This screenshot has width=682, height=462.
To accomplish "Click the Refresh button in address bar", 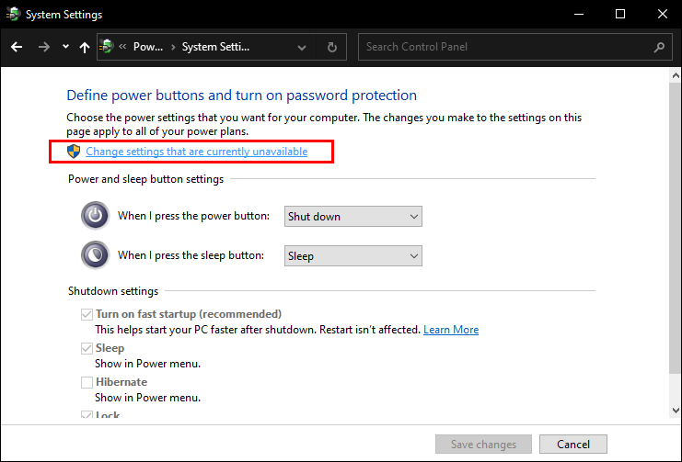I will coord(331,47).
